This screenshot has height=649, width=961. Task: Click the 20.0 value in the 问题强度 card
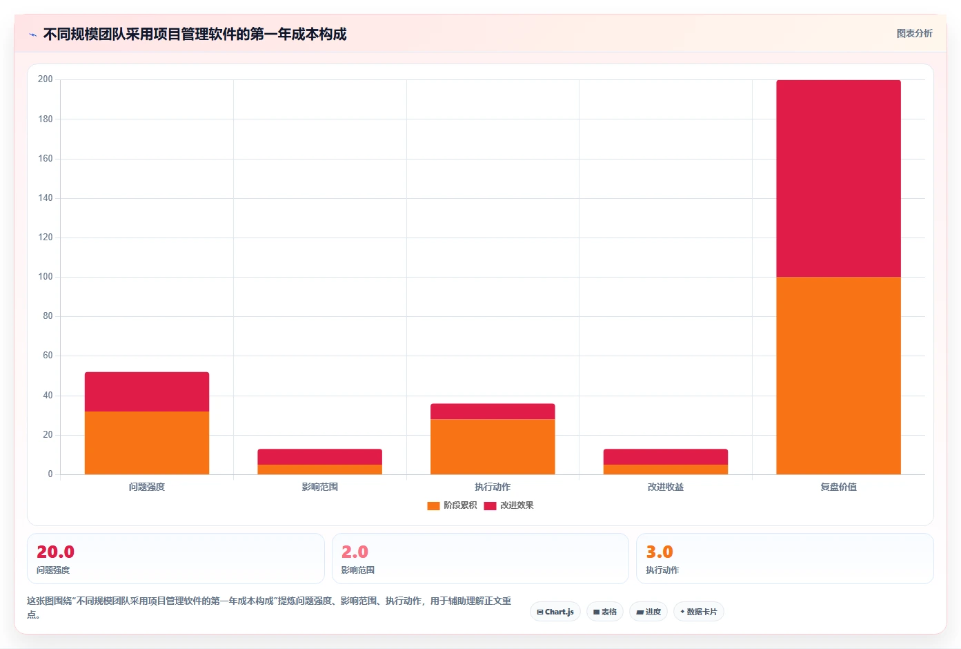pos(55,552)
